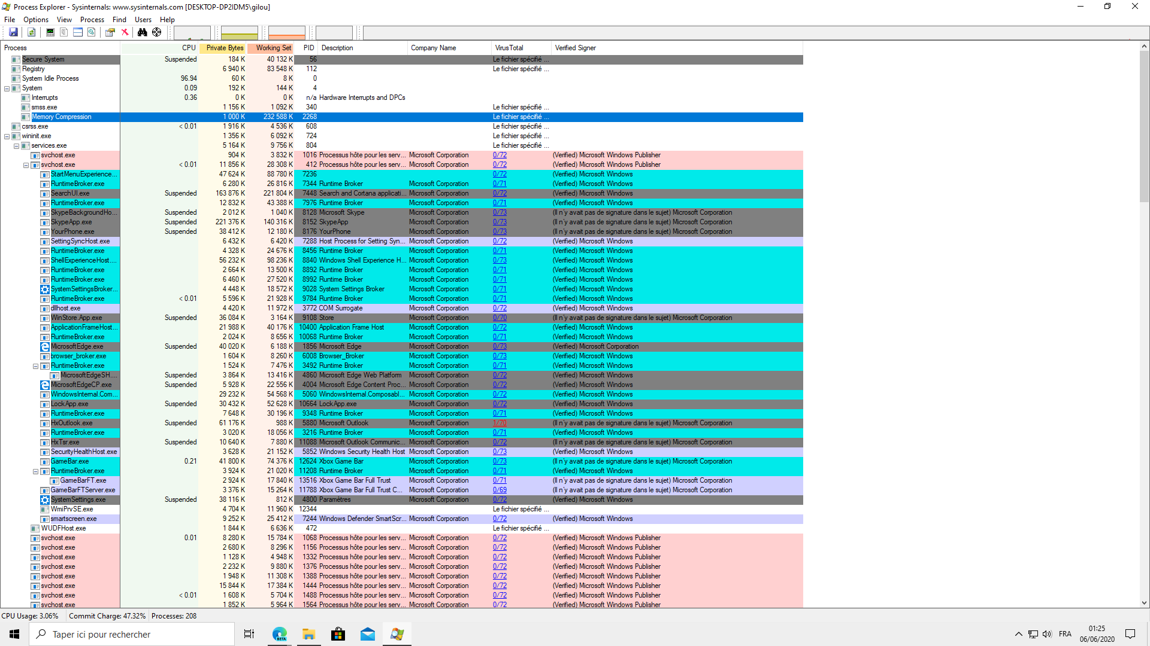Viewport: 1150px width, 646px height.
Task: Click the Private Bytes column header
Action: click(x=224, y=48)
